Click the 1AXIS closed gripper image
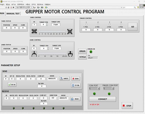 pos(34,31)
